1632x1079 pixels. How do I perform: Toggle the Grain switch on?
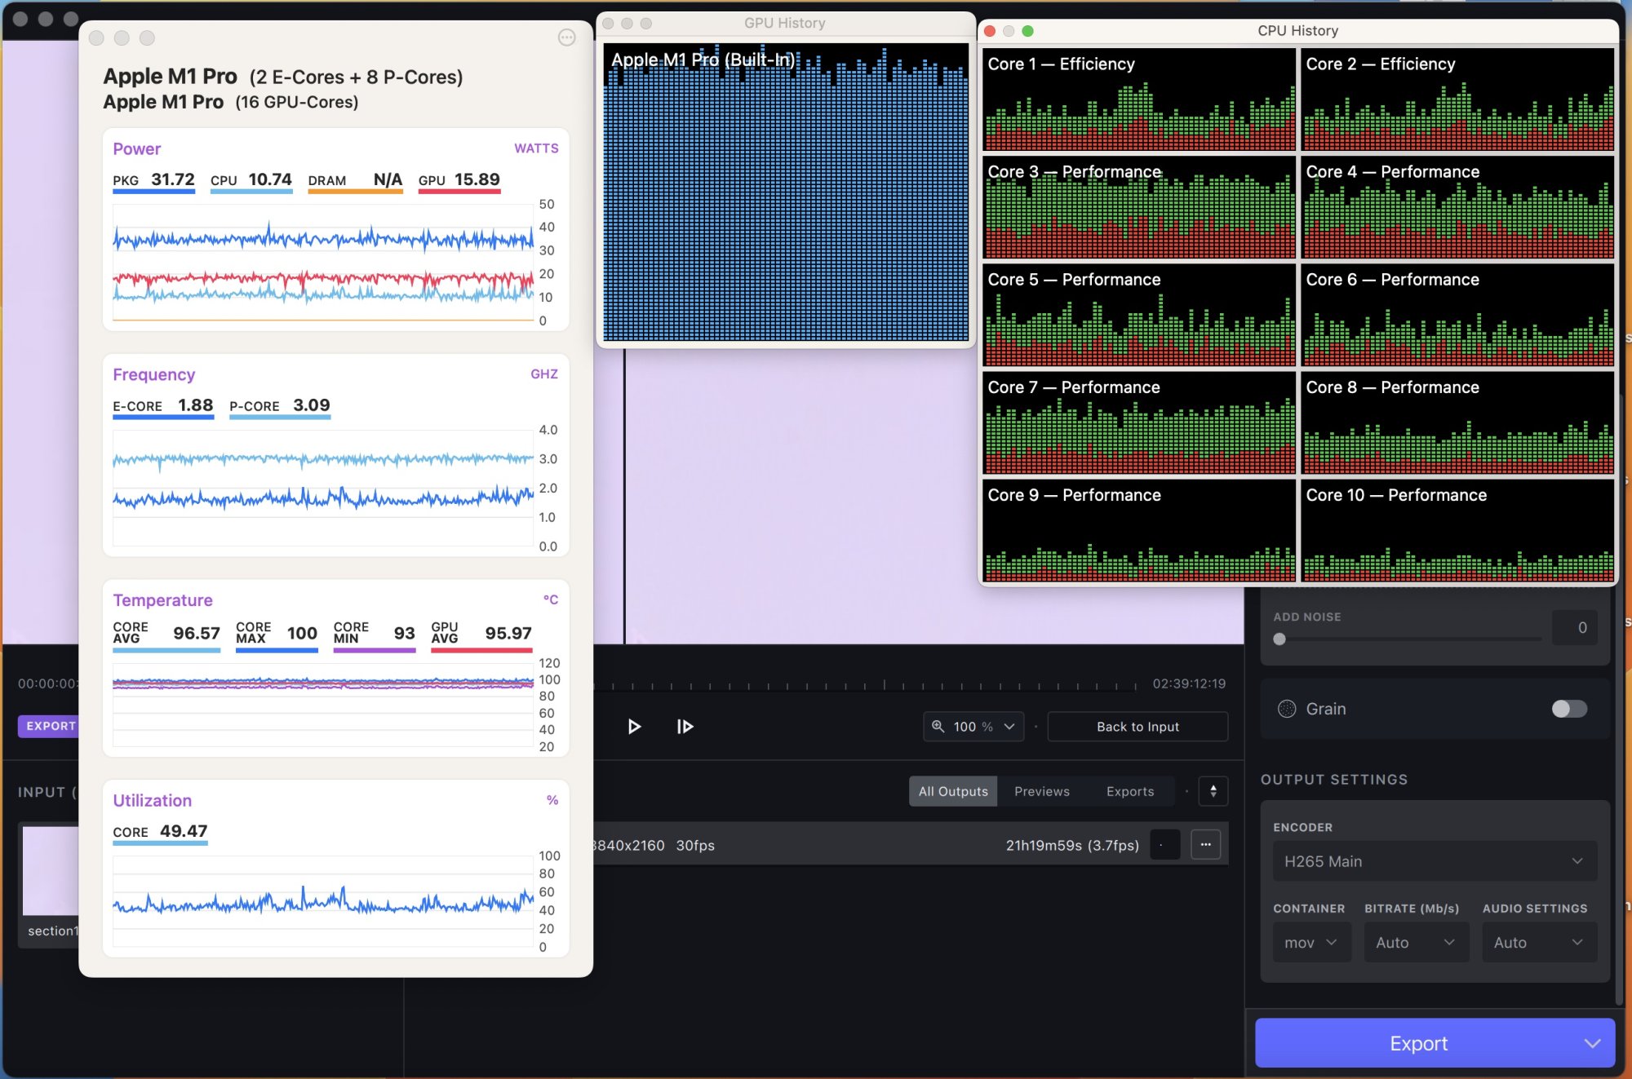coord(1568,709)
